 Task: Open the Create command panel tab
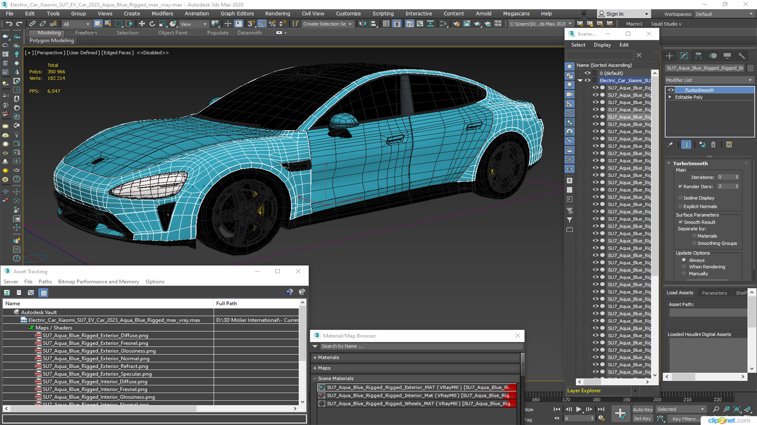(x=669, y=55)
